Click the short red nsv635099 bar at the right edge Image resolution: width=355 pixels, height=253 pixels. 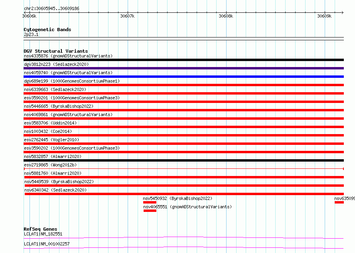pos(339,202)
